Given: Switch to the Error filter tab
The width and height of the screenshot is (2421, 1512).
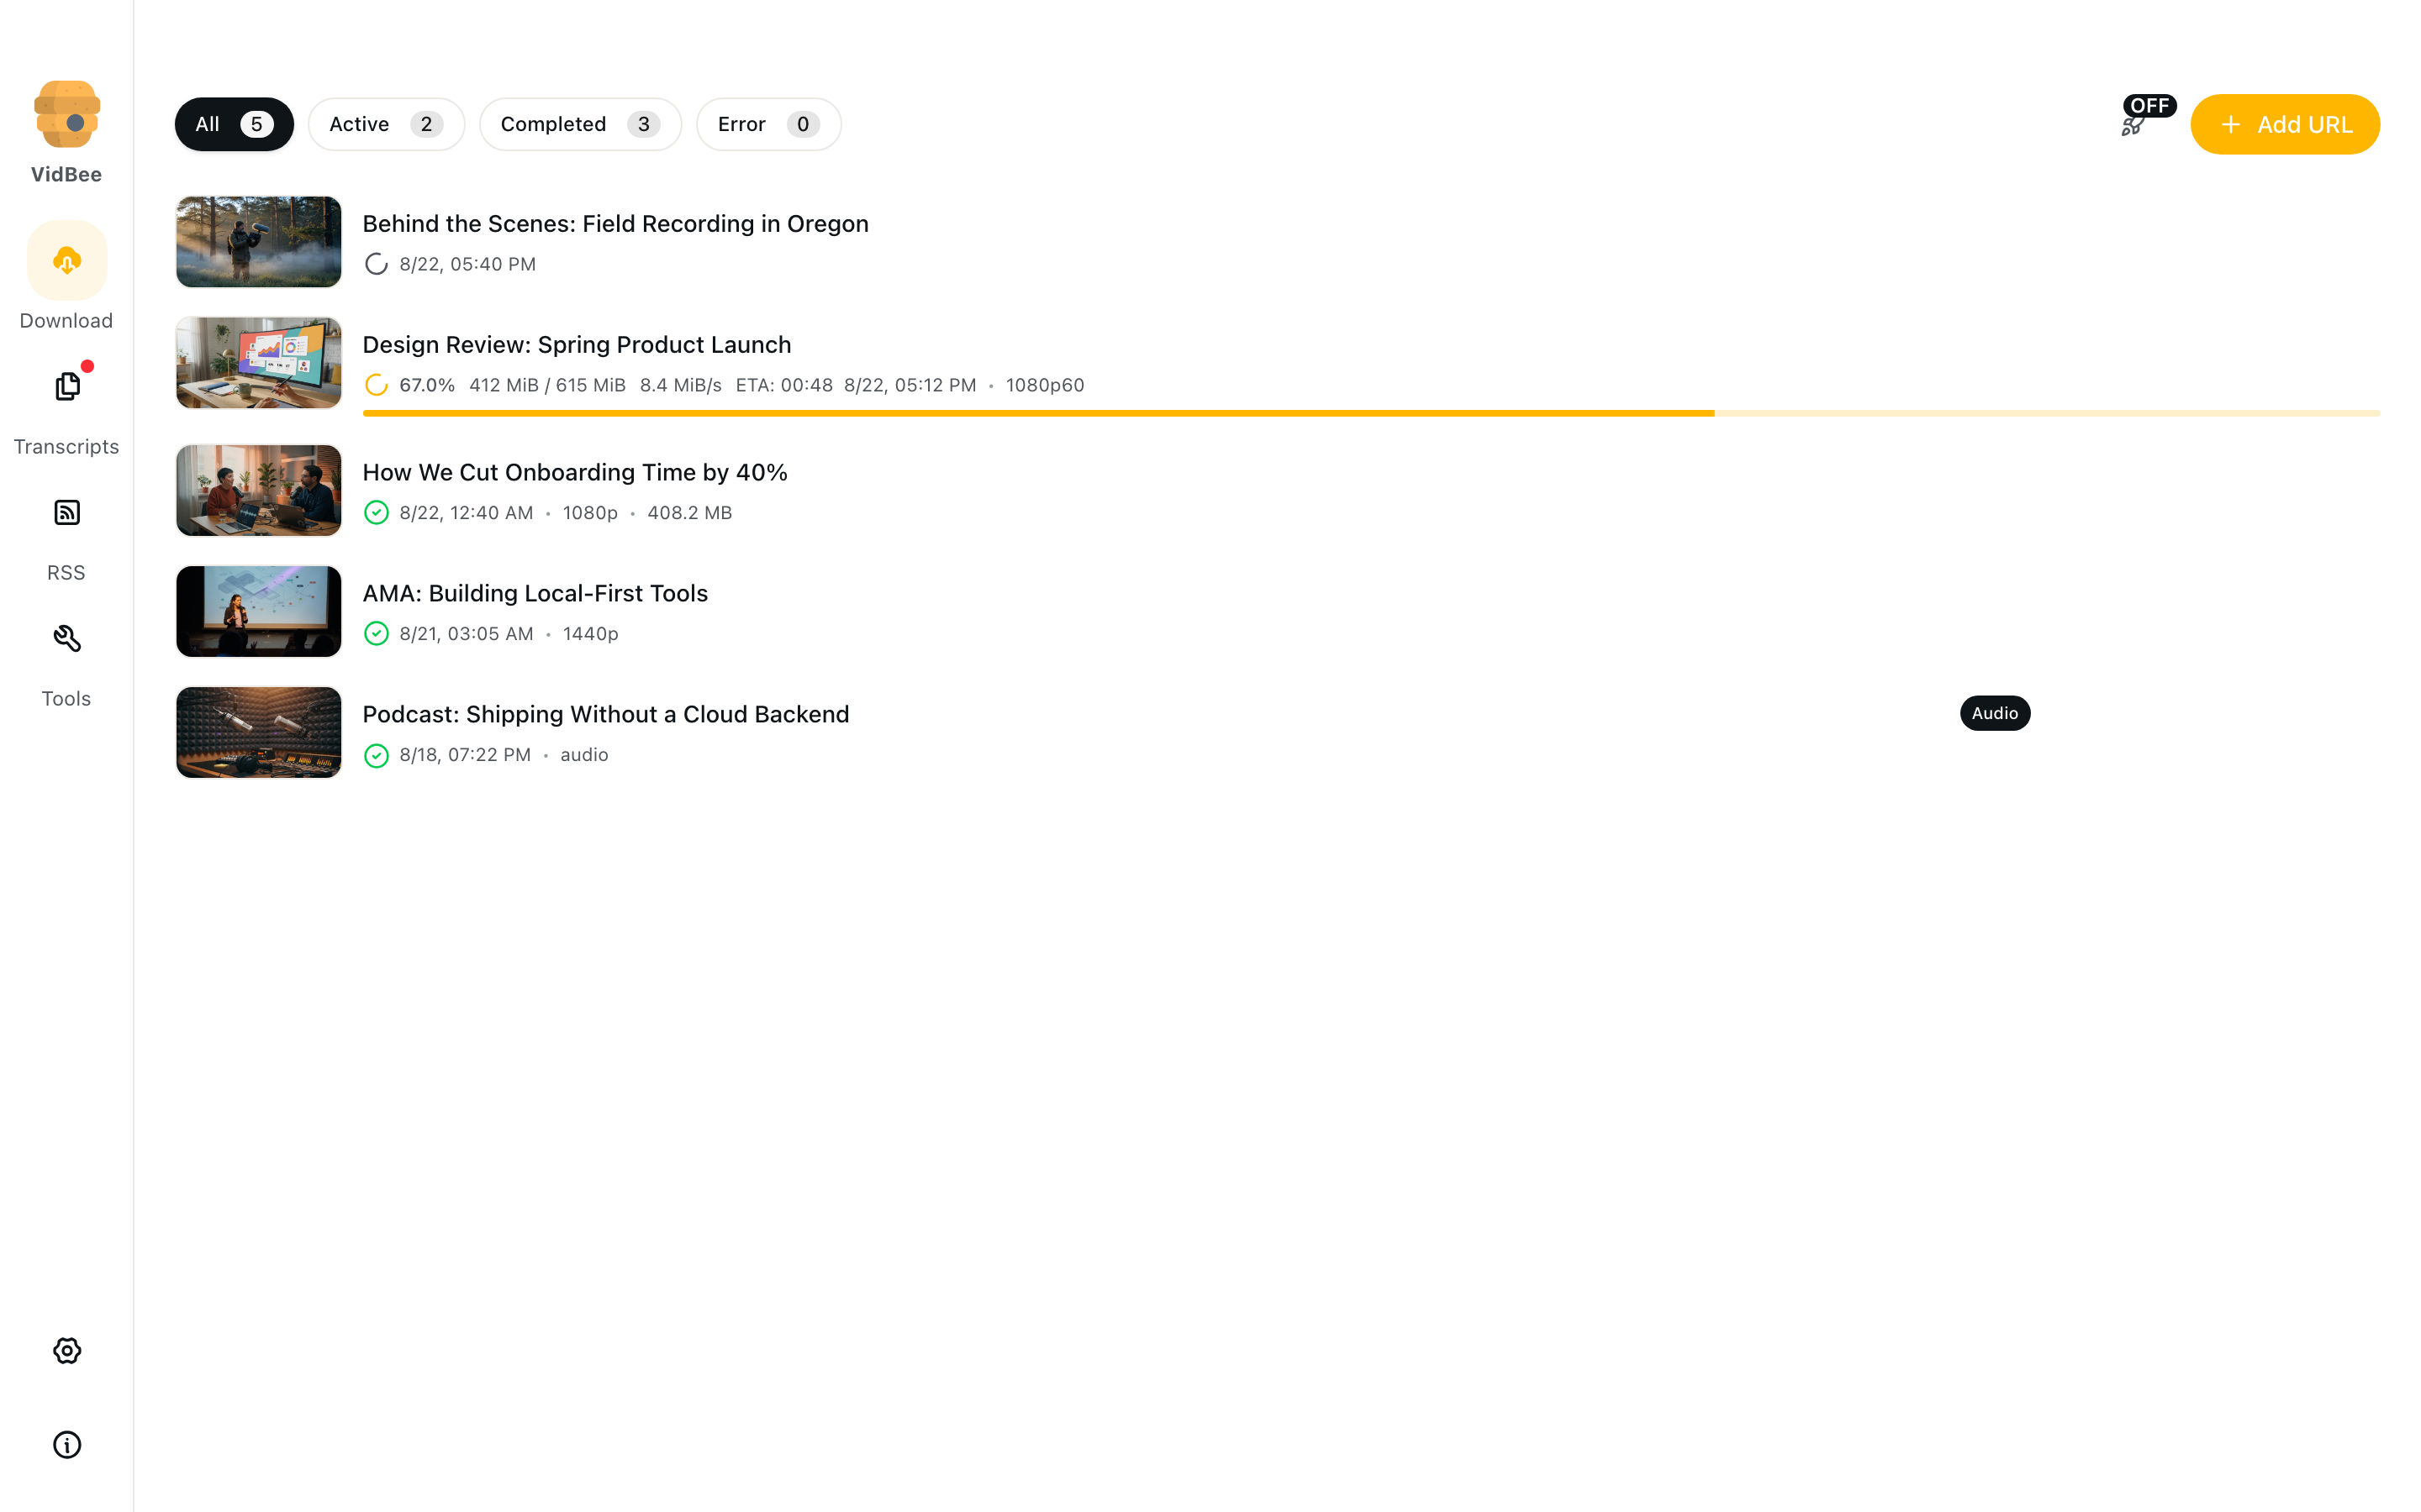Looking at the screenshot, I should 768,124.
